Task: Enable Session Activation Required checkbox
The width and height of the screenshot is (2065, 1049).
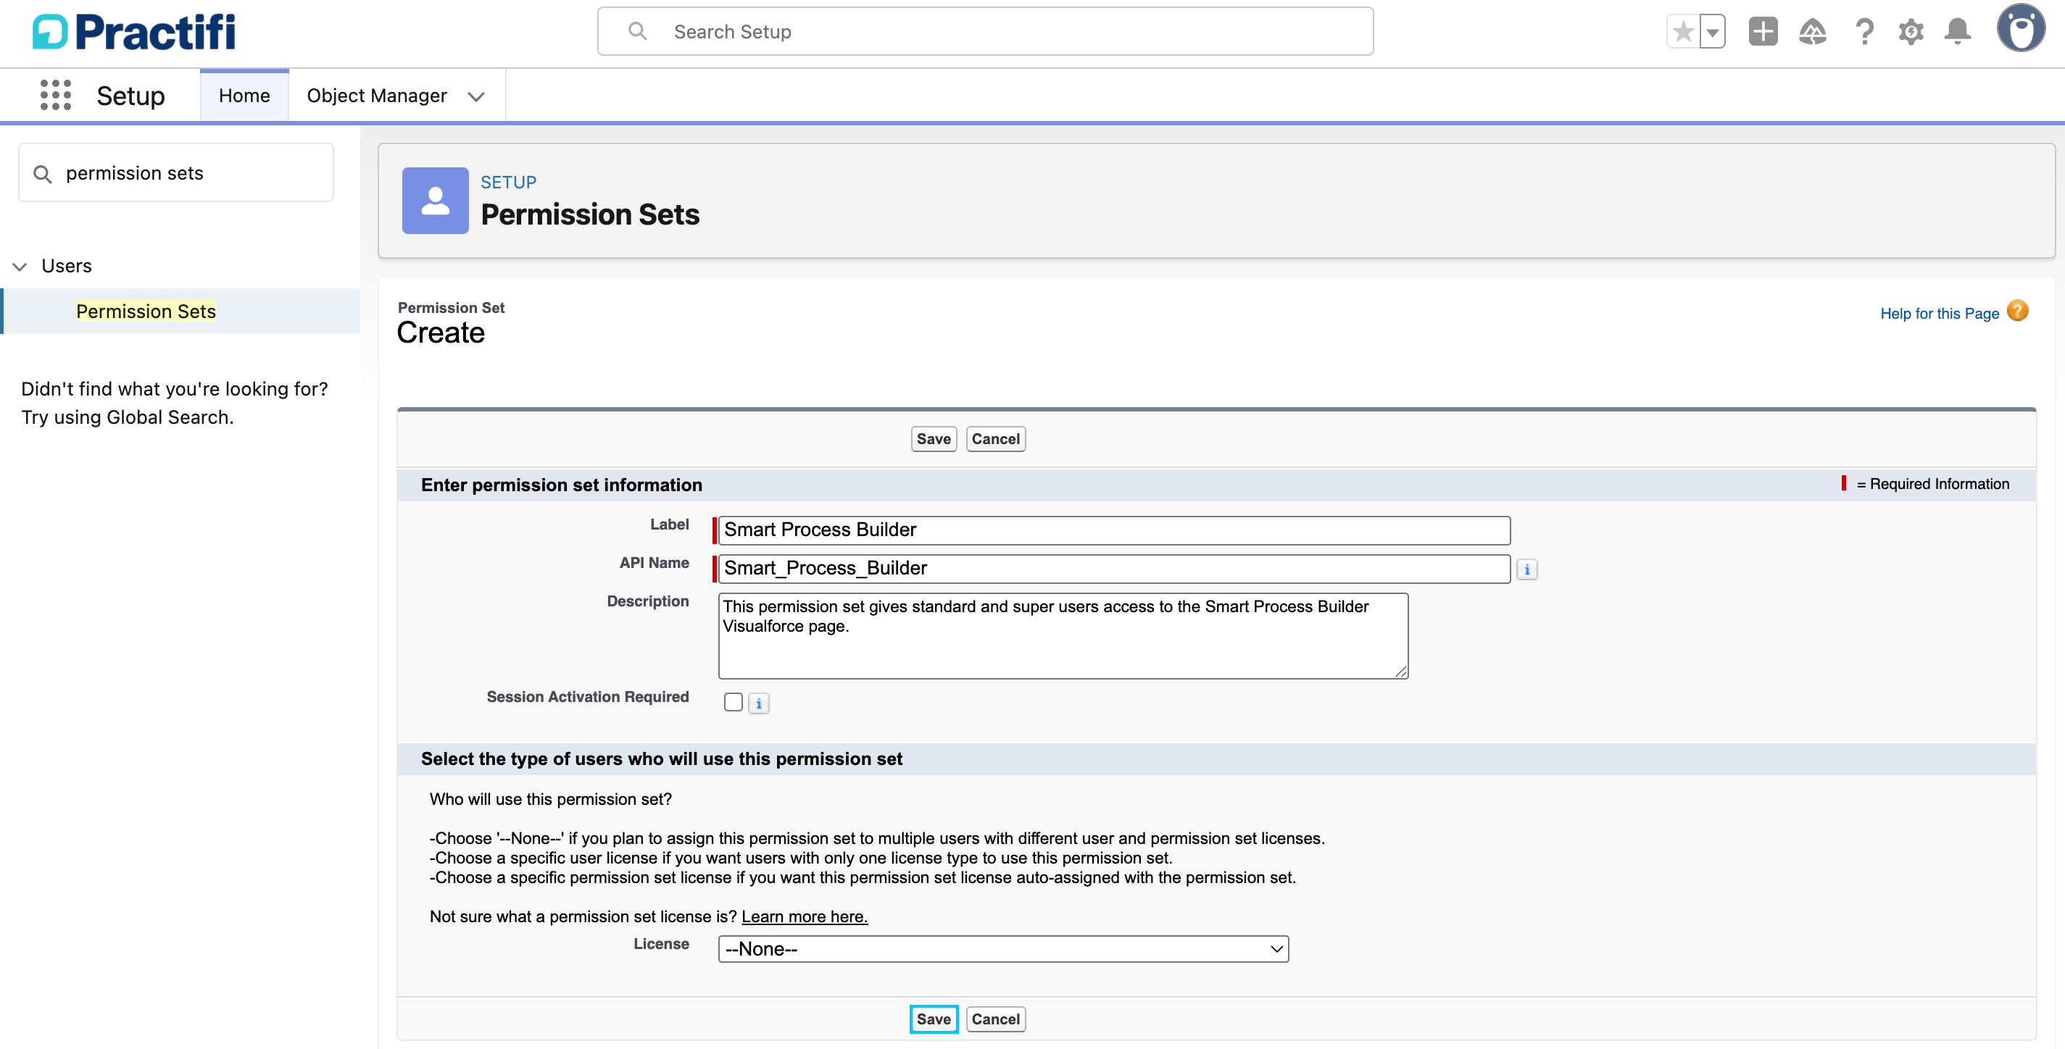Action: pyautogui.click(x=734, y=702)
